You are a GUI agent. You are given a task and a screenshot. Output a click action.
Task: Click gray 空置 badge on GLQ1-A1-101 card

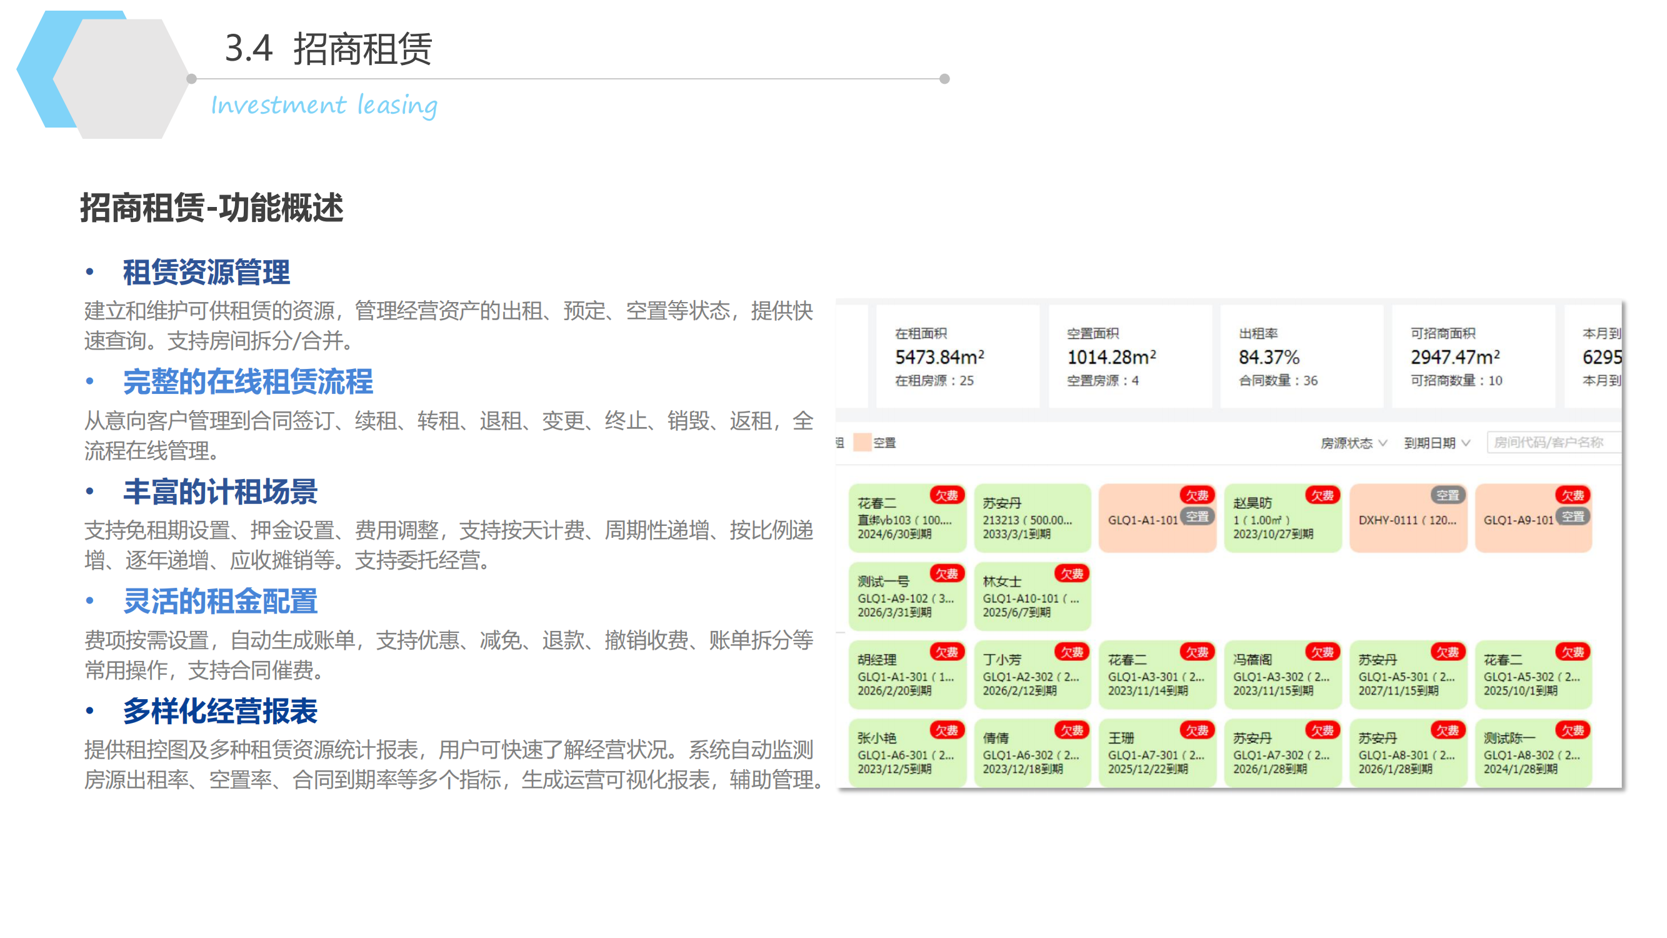1196,517
